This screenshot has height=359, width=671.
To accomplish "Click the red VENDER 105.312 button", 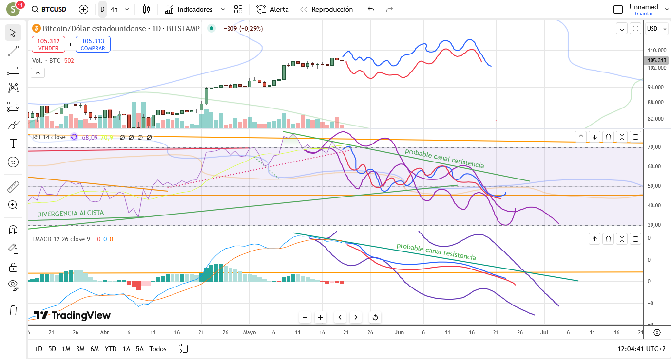I will pos(49,44).
